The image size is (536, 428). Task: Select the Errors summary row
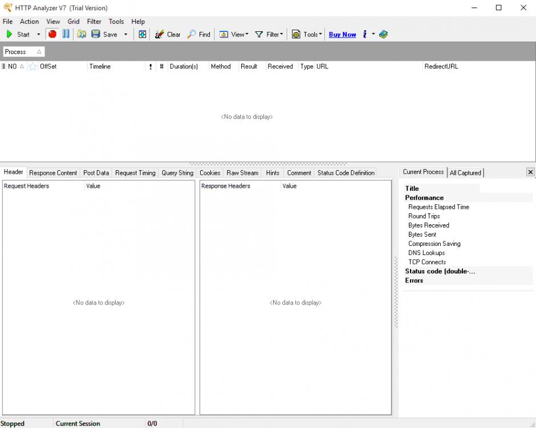tap(468, 281)
